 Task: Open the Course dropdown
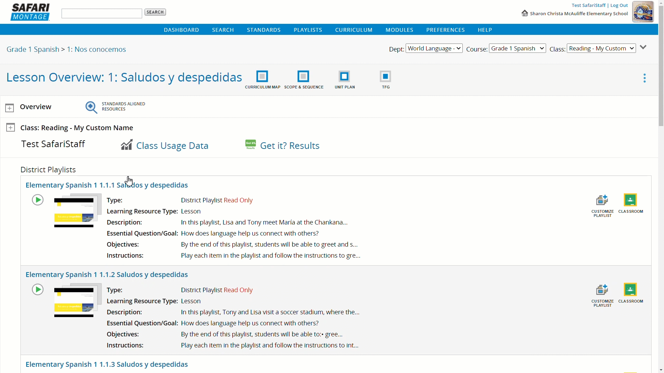point(517,48)
